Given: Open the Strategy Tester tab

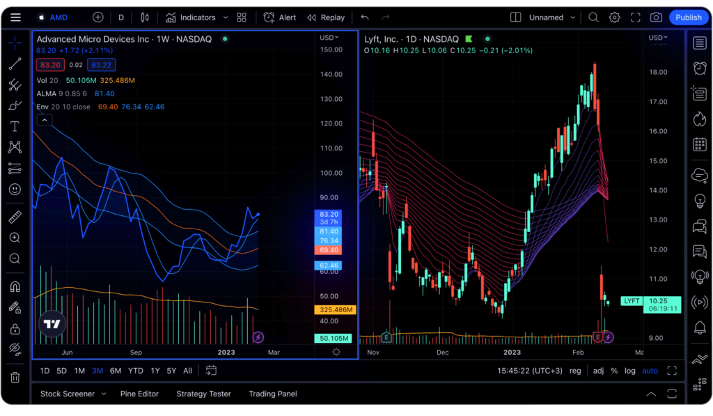Looking at the screenshot, I should 204,394.
